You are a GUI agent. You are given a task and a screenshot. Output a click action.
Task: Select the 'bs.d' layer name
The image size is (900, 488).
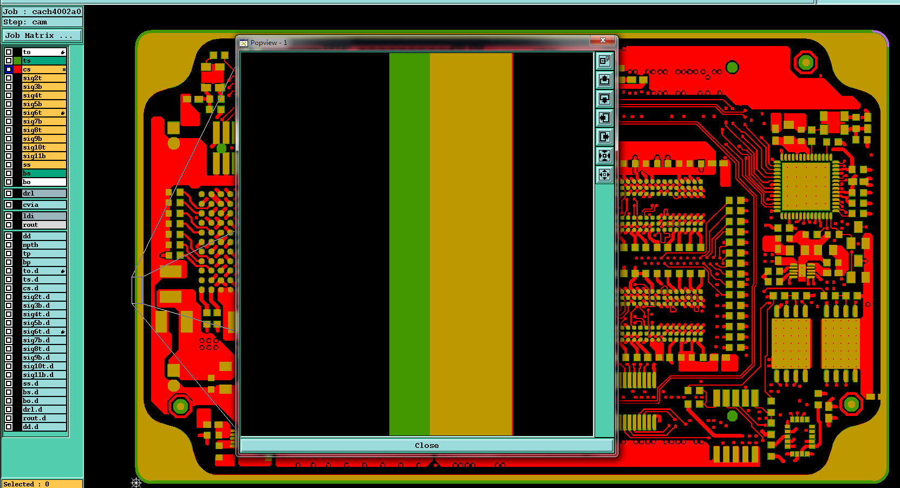tap(44, 392)
